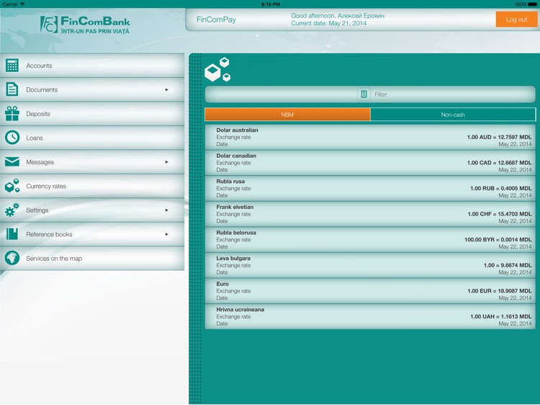Viewport: 540px width, 405px height.
Task: Open Services on the map item
Action: click(x=92, y=259)
